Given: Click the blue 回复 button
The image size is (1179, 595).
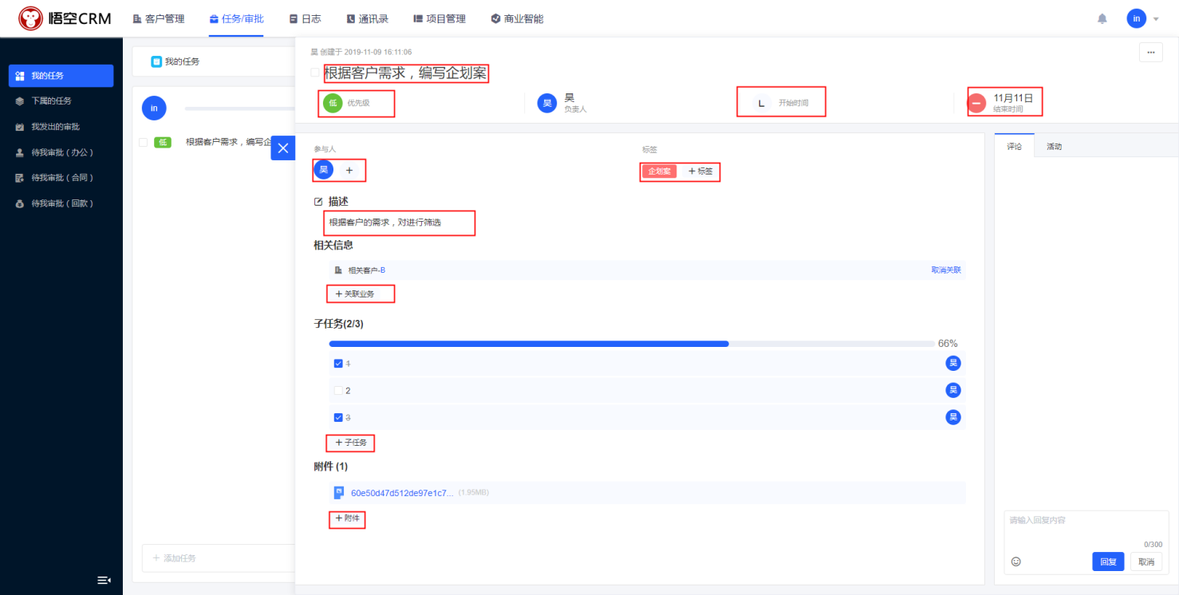Looking at the screenshot, I should tap(1108, 562).
